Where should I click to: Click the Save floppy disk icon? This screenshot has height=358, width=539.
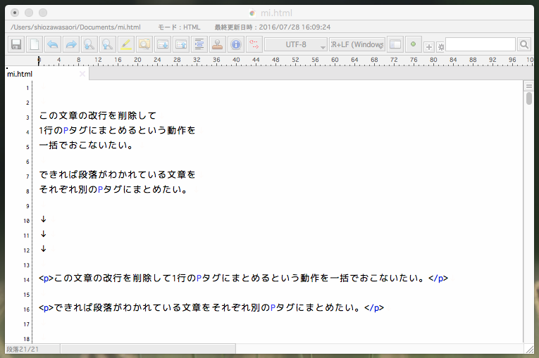[x=16, y=44]
